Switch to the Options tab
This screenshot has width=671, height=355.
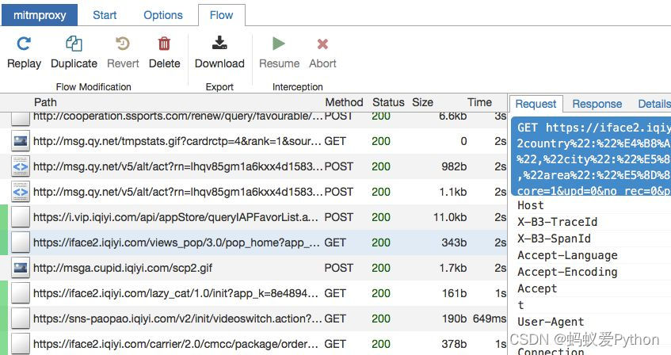tap(163, 15)
